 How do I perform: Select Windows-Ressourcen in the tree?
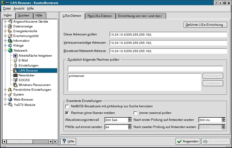[35, 85]
